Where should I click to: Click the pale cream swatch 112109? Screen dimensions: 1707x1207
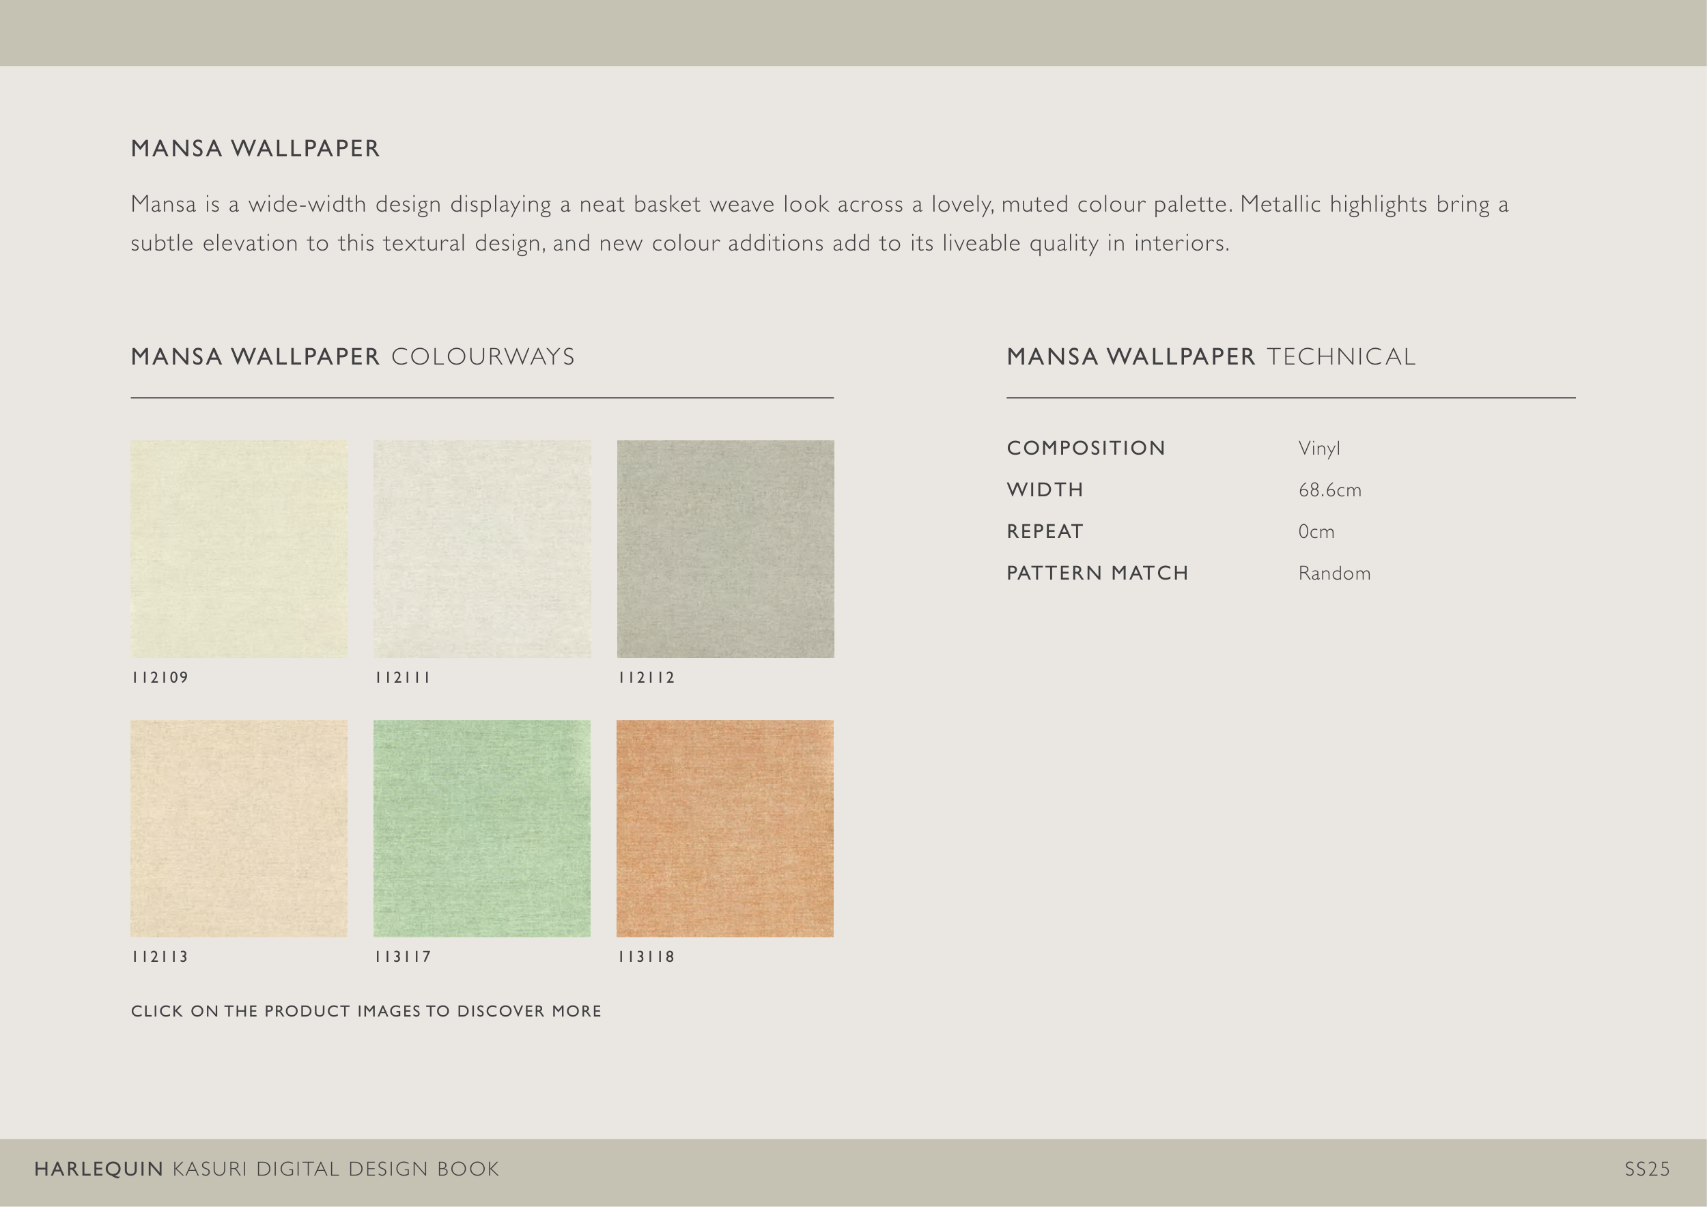click(x=239, y=548)
